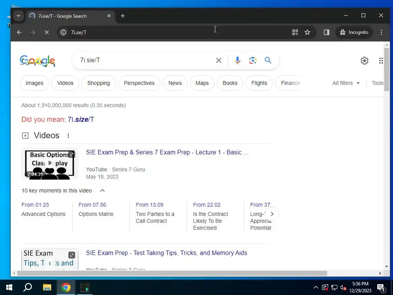Filter results by Images
393x295 pixels.
pos(34,83)
